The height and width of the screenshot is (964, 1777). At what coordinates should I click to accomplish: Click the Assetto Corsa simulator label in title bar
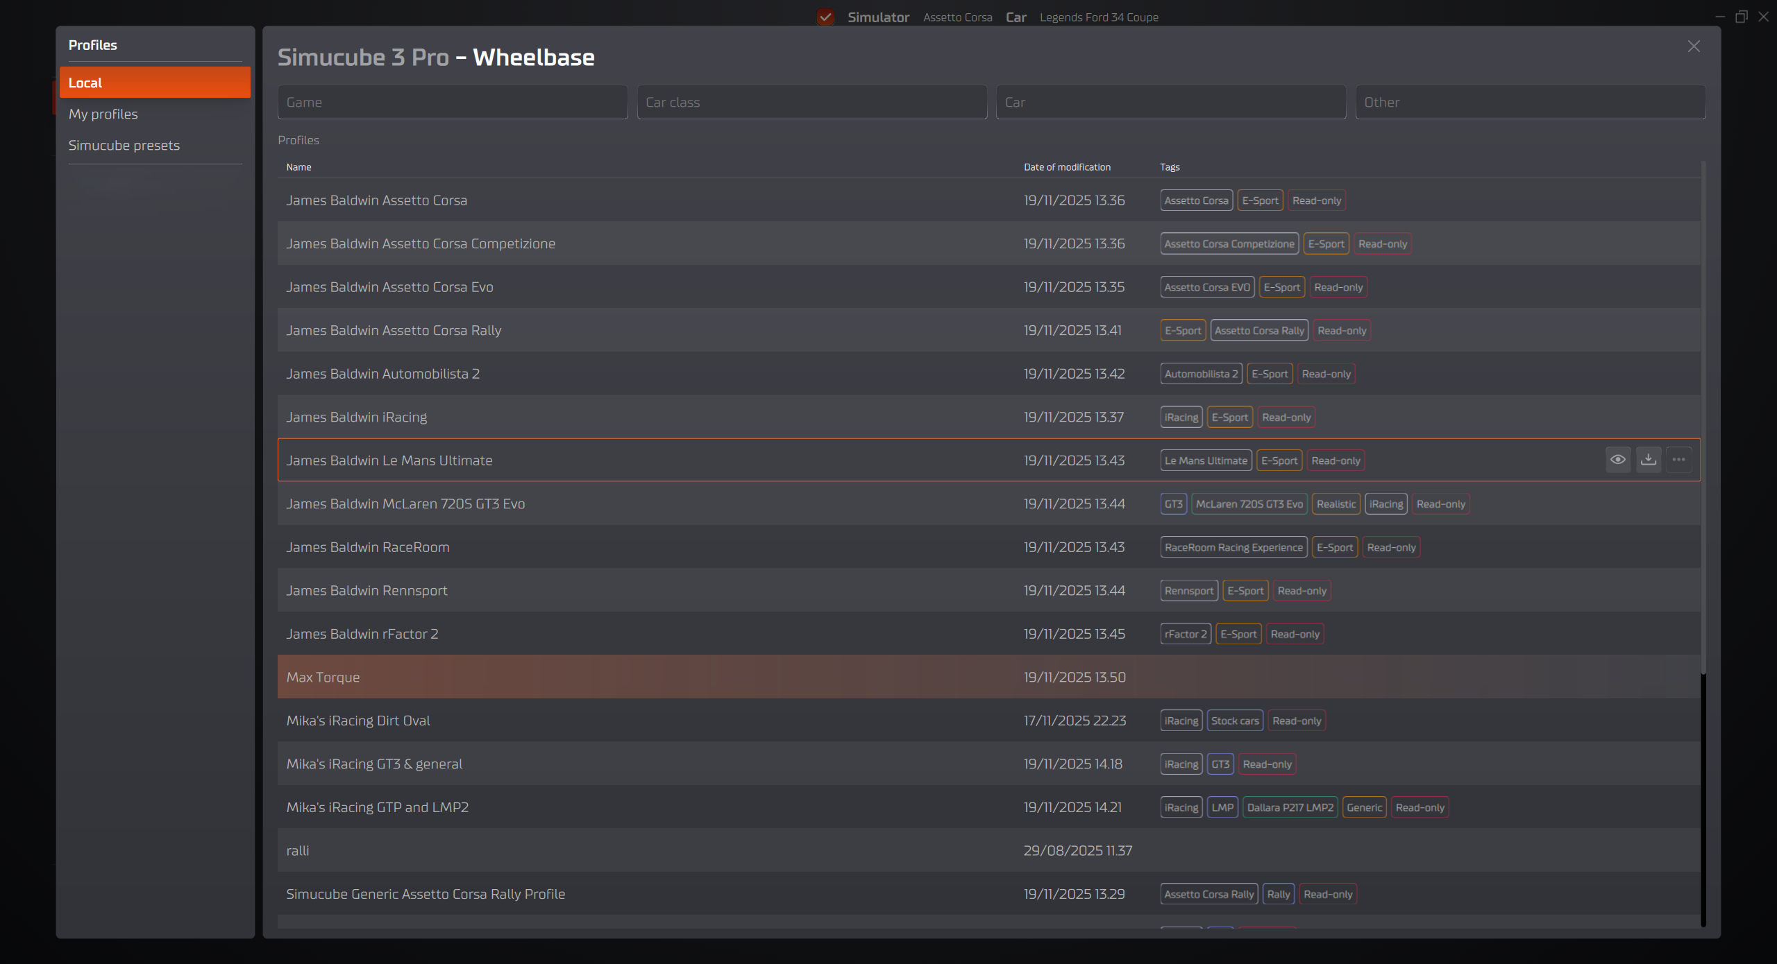(x=958, y=17)
